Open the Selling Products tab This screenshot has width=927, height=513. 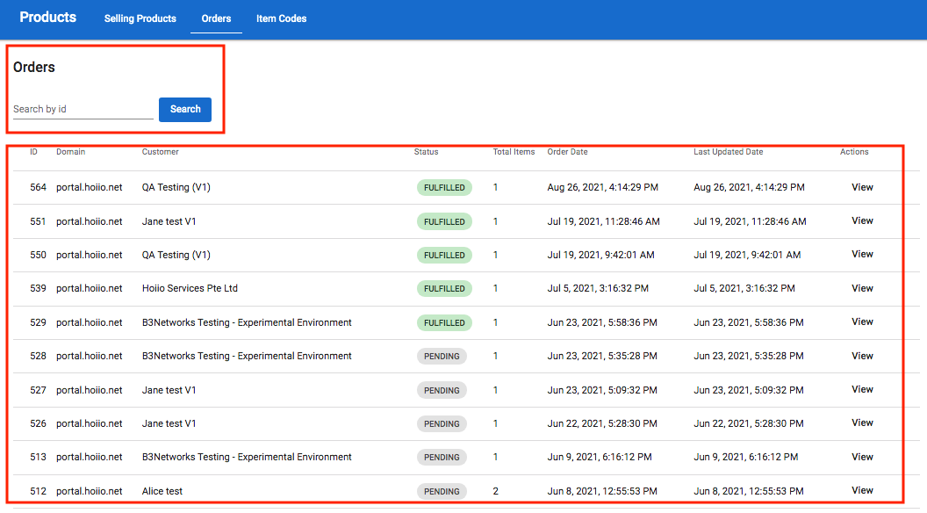click(x=140, y=18)
